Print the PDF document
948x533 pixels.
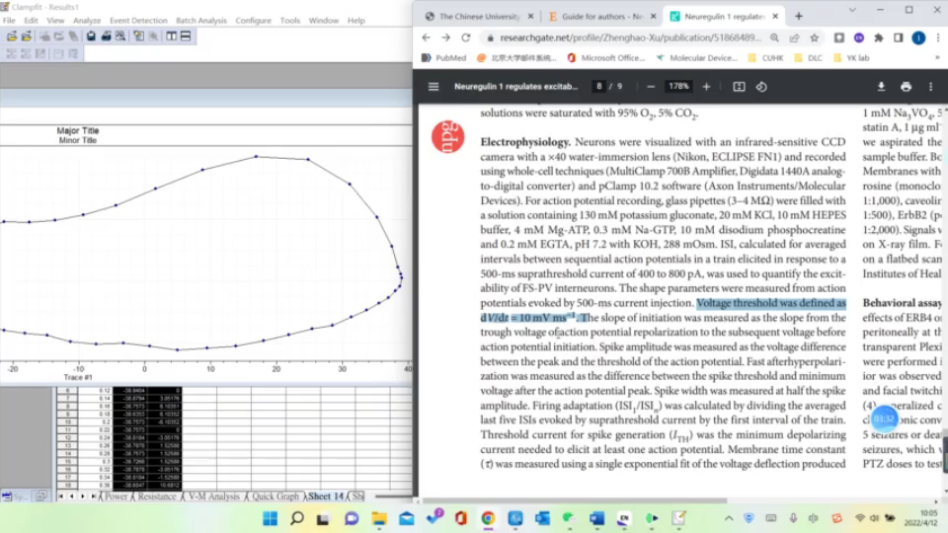click(906, 87)
